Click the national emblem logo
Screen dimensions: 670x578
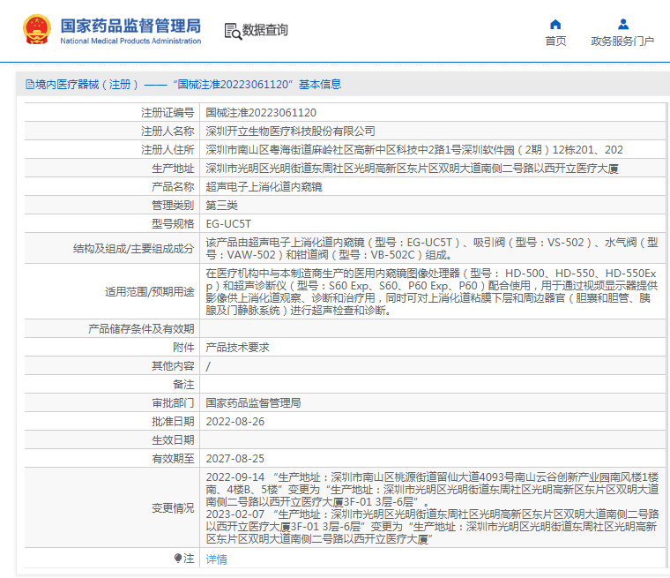[37, 29]
